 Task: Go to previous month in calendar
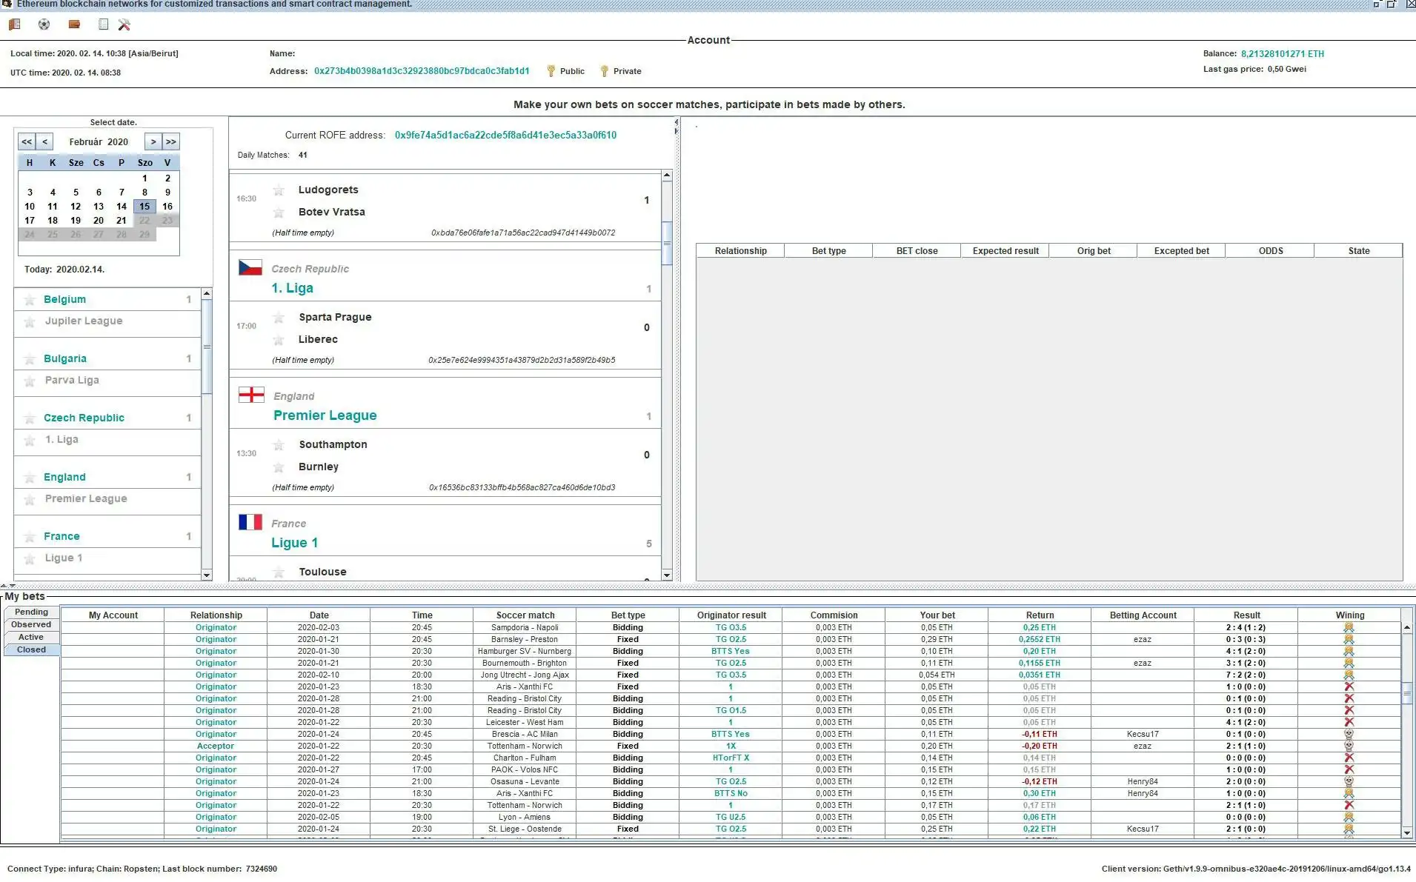tap(45, 141)
